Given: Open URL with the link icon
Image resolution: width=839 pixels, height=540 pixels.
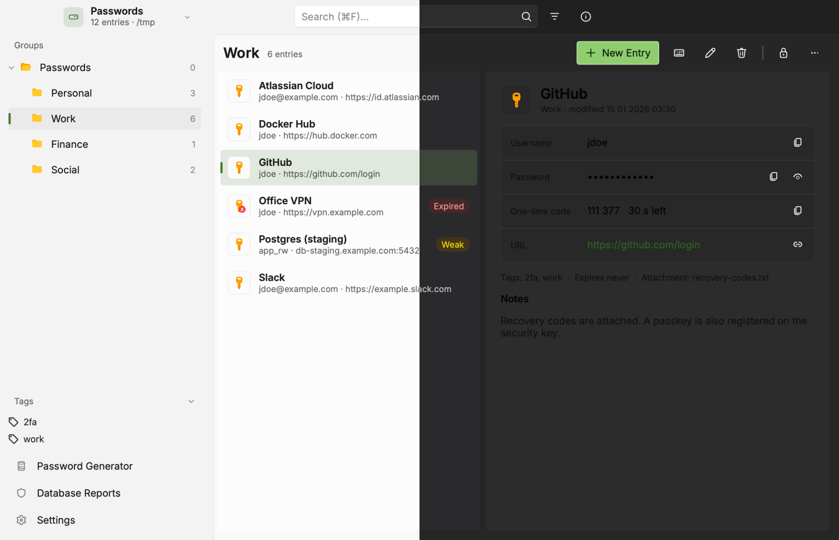Looking at the screenshot, I should tap(798, 245).
